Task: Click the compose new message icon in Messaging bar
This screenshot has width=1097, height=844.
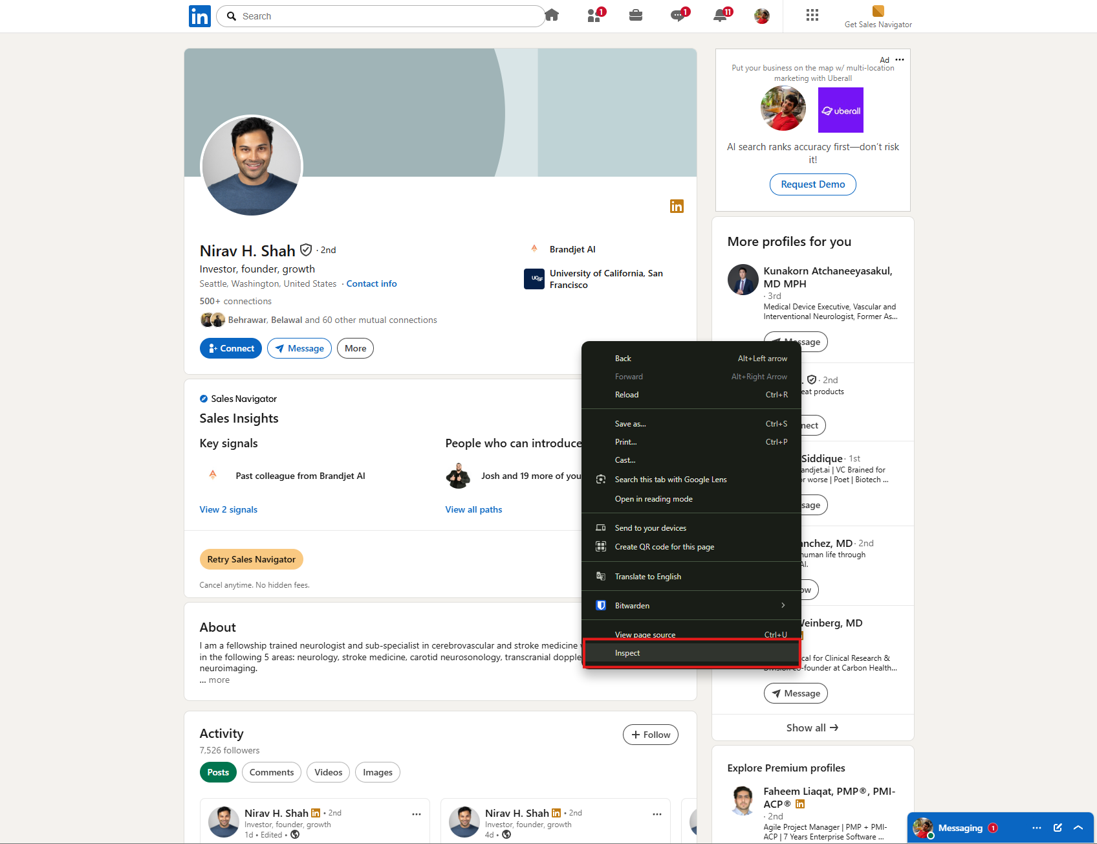Action: [1058, 828]
